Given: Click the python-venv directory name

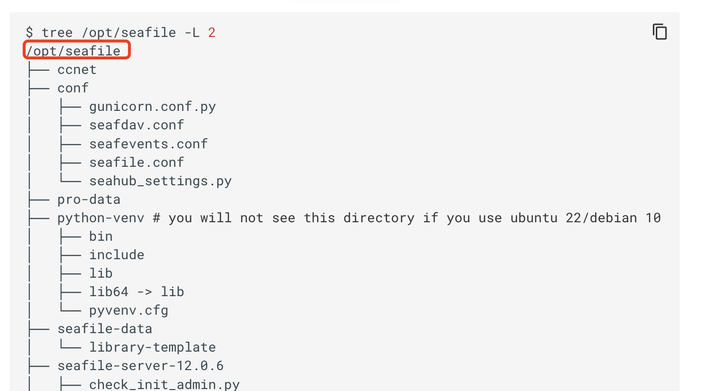Looking at the screenshot, I should [x=101, y=218].
